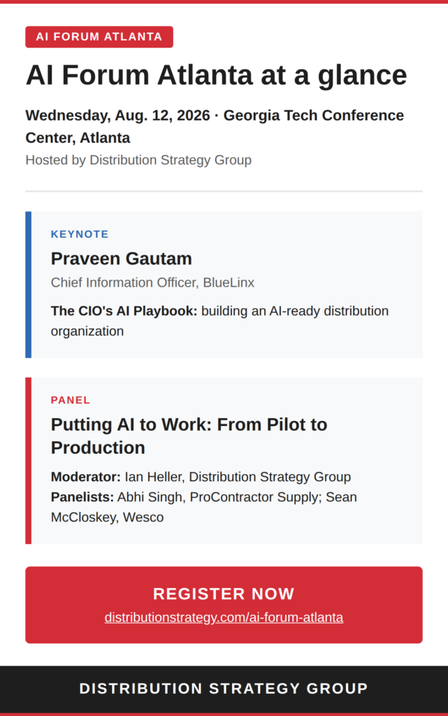Select the 'AI Forum Atlanta at a glance' headline

pyautogui.click(x=216, y=75)
